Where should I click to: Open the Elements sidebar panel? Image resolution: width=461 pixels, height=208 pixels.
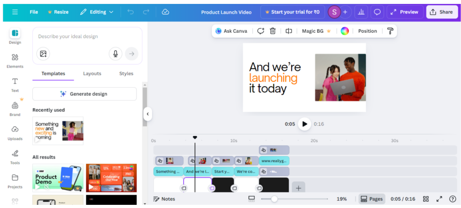tap(15, 61)
